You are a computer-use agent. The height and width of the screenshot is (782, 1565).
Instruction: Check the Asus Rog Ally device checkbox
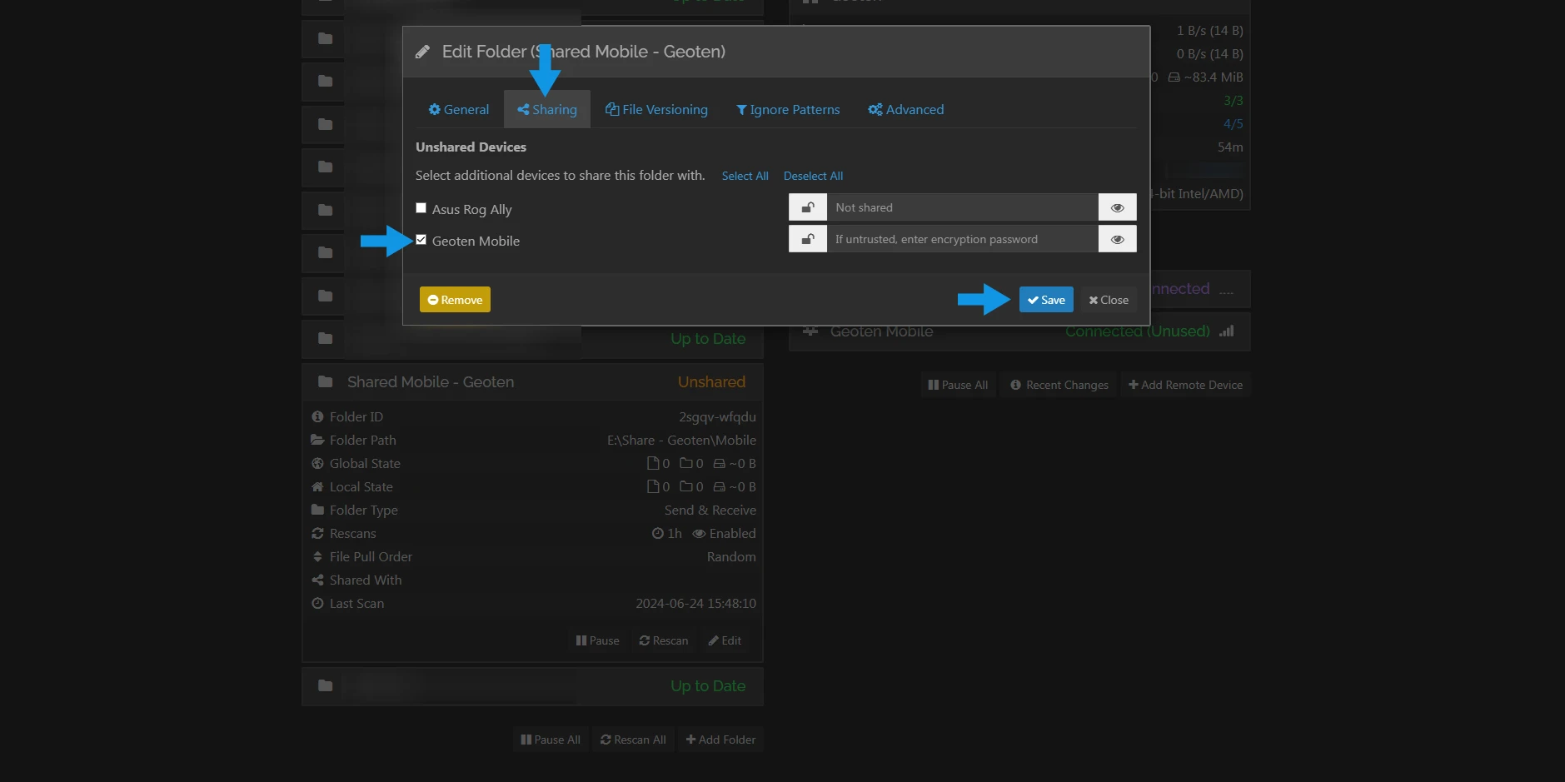(421, 208)
